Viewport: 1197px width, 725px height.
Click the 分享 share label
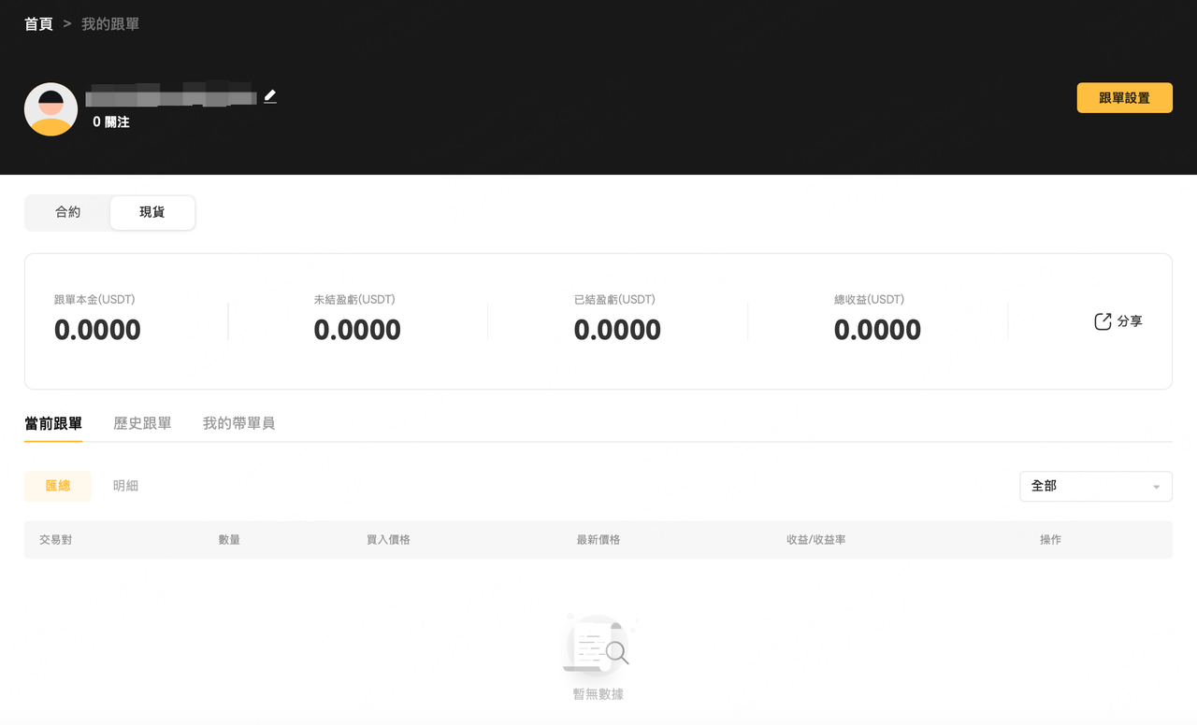pyautogui.click(x=1130, y=321)
